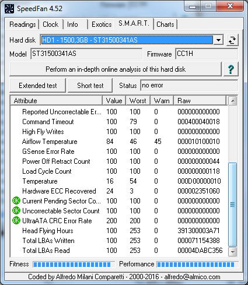Select the GSense Error Rate row
The height and width of the screenshot is (285, 248).
pos(119,152)
